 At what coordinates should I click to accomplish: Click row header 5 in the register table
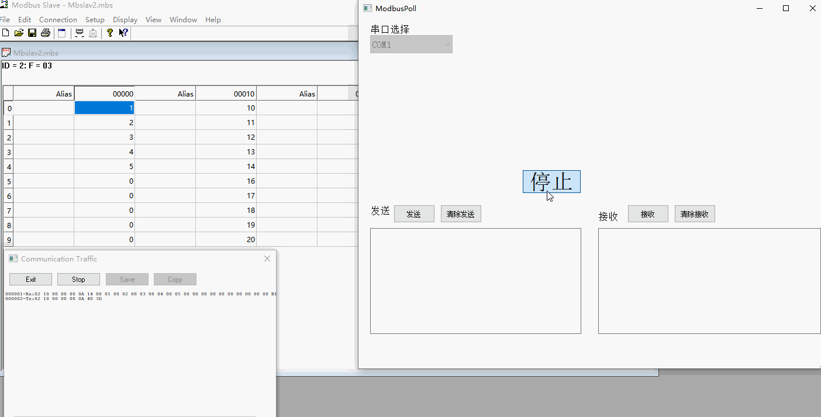pyautogui.click(x=9, y=181)
